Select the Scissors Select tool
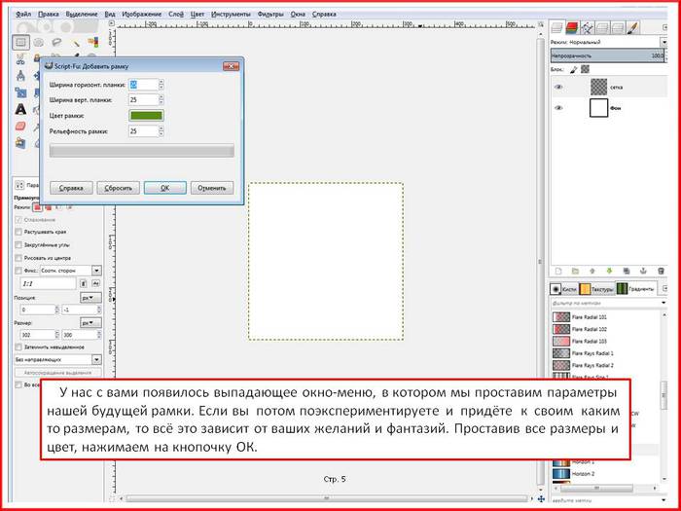The image size is (681, 511). tap(20, 57)
